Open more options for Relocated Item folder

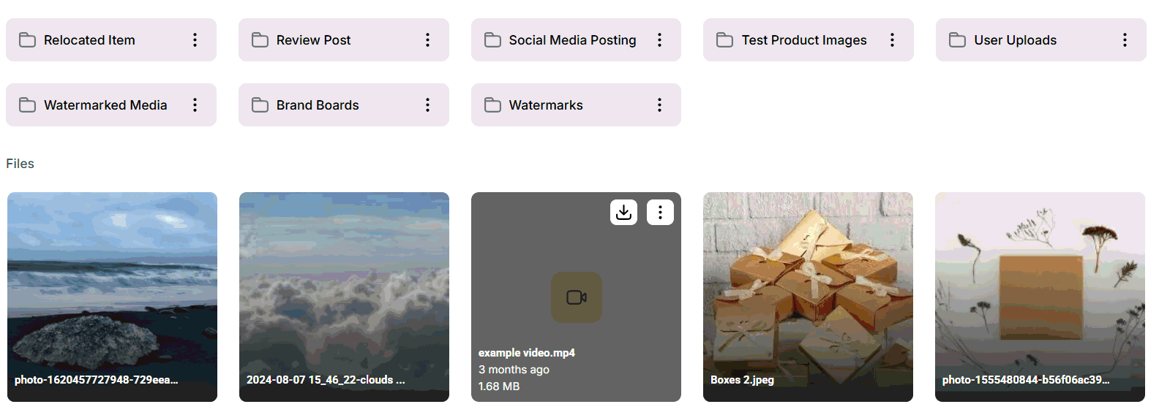[x=195, y=40]
